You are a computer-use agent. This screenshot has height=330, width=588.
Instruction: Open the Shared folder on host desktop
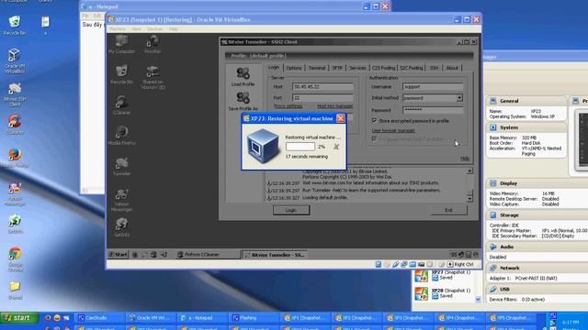pos(15,291)
